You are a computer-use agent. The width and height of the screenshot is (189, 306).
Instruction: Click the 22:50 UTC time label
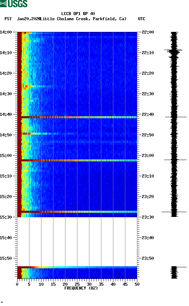click(148, 135)
